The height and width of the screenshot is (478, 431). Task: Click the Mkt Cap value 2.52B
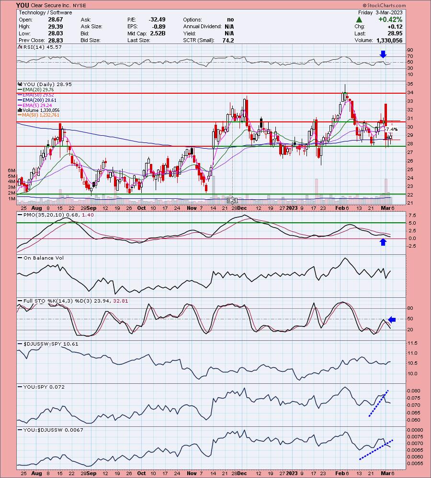158,33
